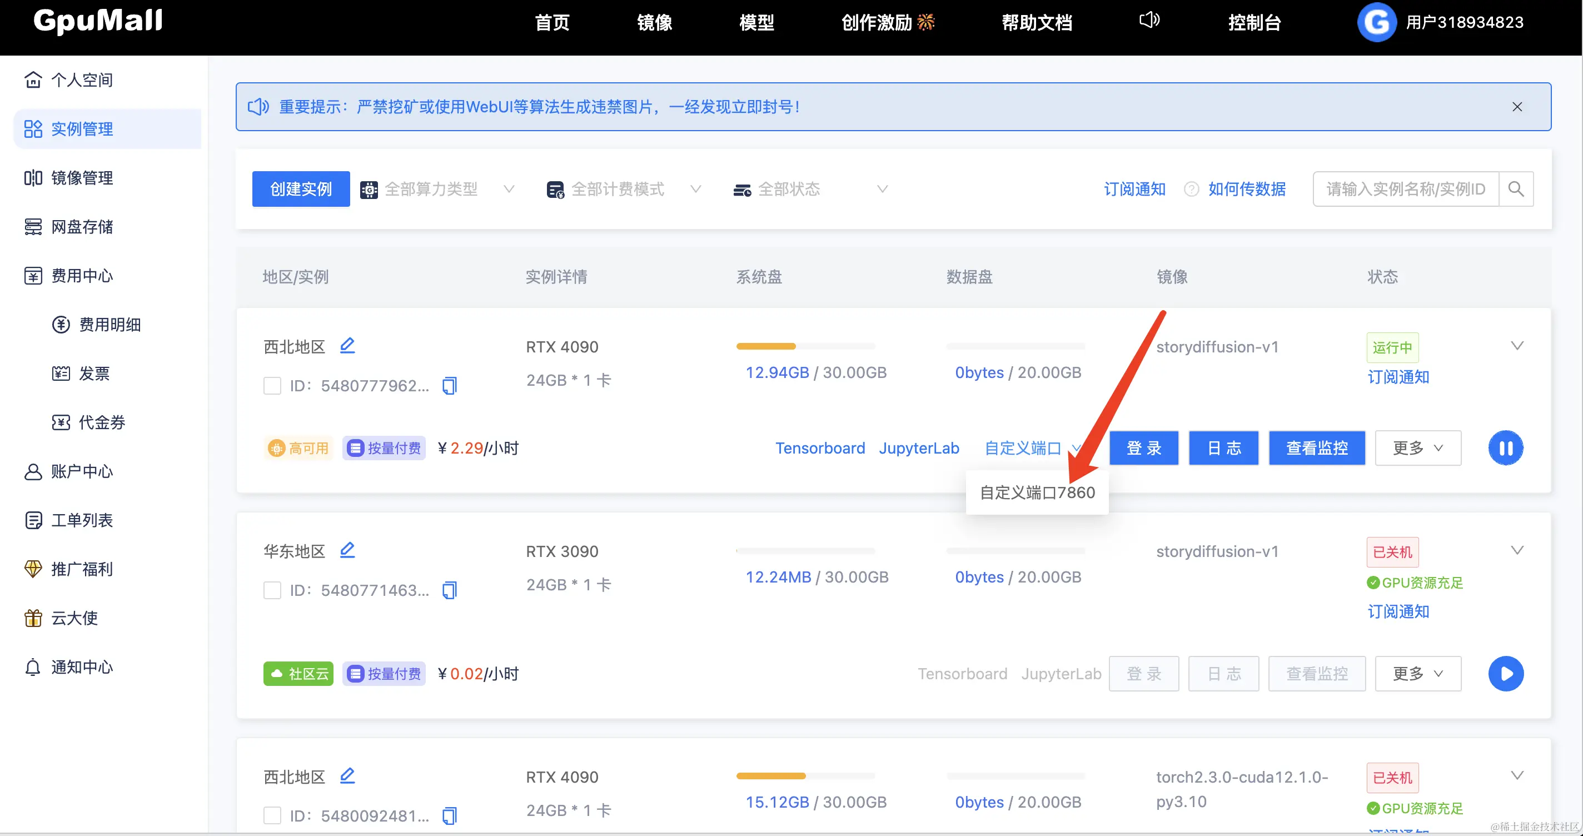Click the search magnifier icon
1583x836 pixels.
[x=1516, y=189]
